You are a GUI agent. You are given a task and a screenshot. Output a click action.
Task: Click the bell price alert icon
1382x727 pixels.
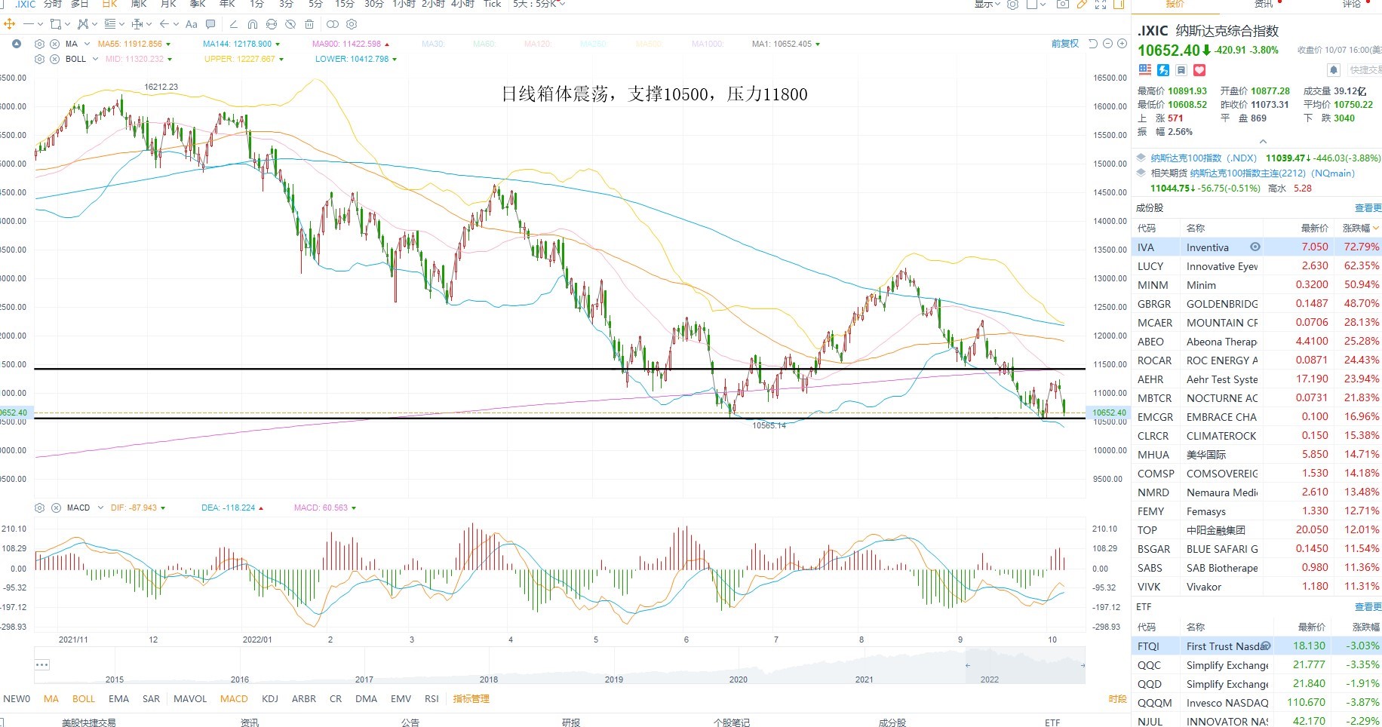click(1334, 69)
